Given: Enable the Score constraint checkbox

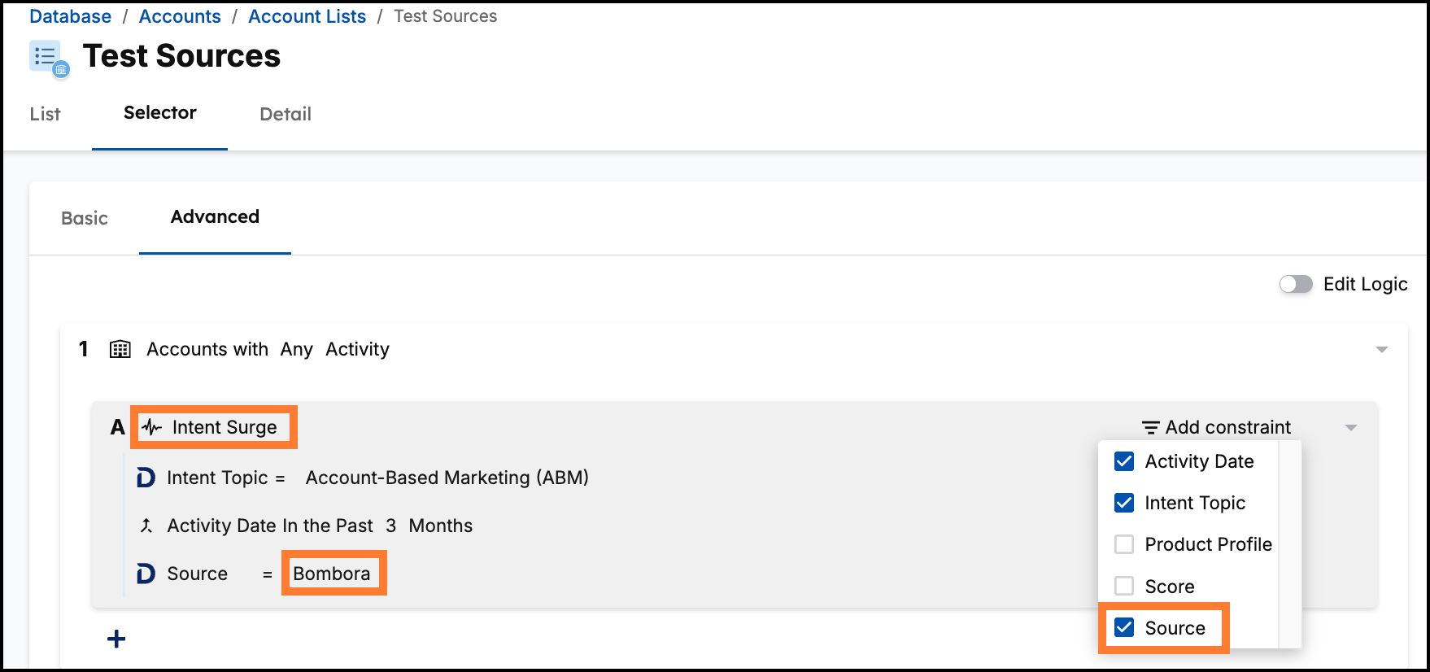Looking at the screenshot, I should tap(1124, 586).
